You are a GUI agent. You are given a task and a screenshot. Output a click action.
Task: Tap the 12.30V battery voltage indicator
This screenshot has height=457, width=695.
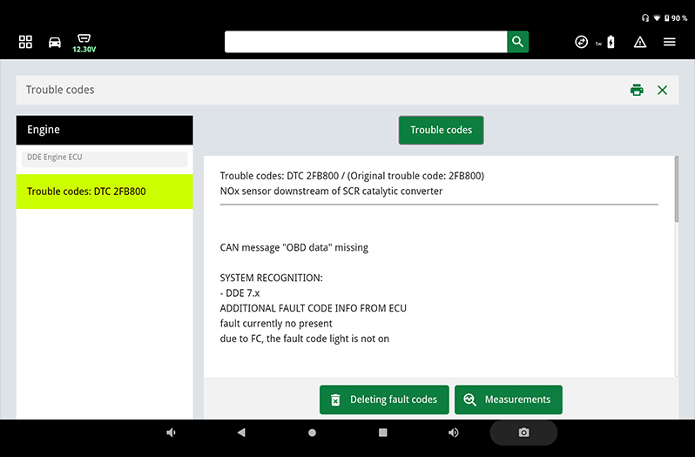click(84, 43)
